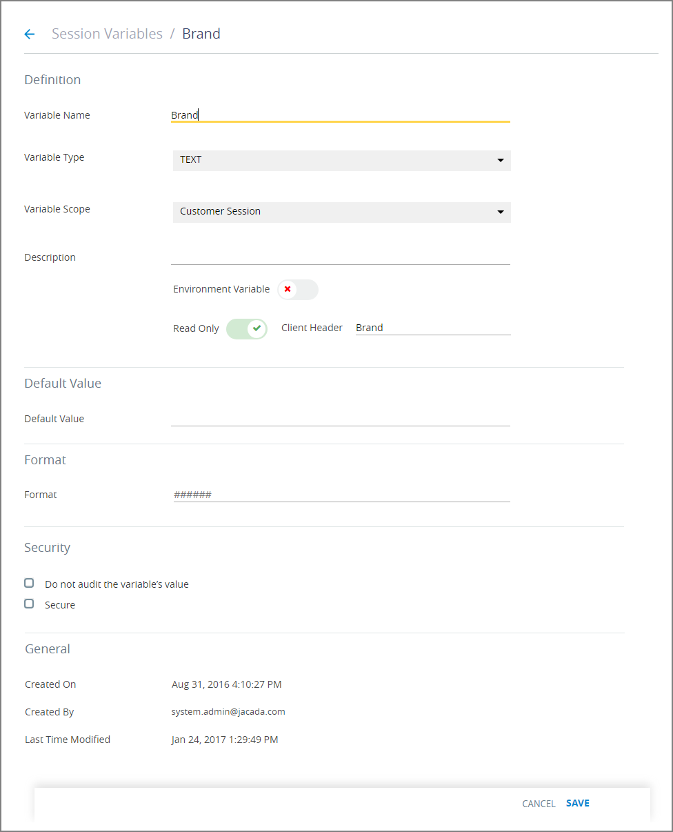Click the Variable Name input showing Brand
This screenshot has height=832, width=673.
click(x=310, y=115)
